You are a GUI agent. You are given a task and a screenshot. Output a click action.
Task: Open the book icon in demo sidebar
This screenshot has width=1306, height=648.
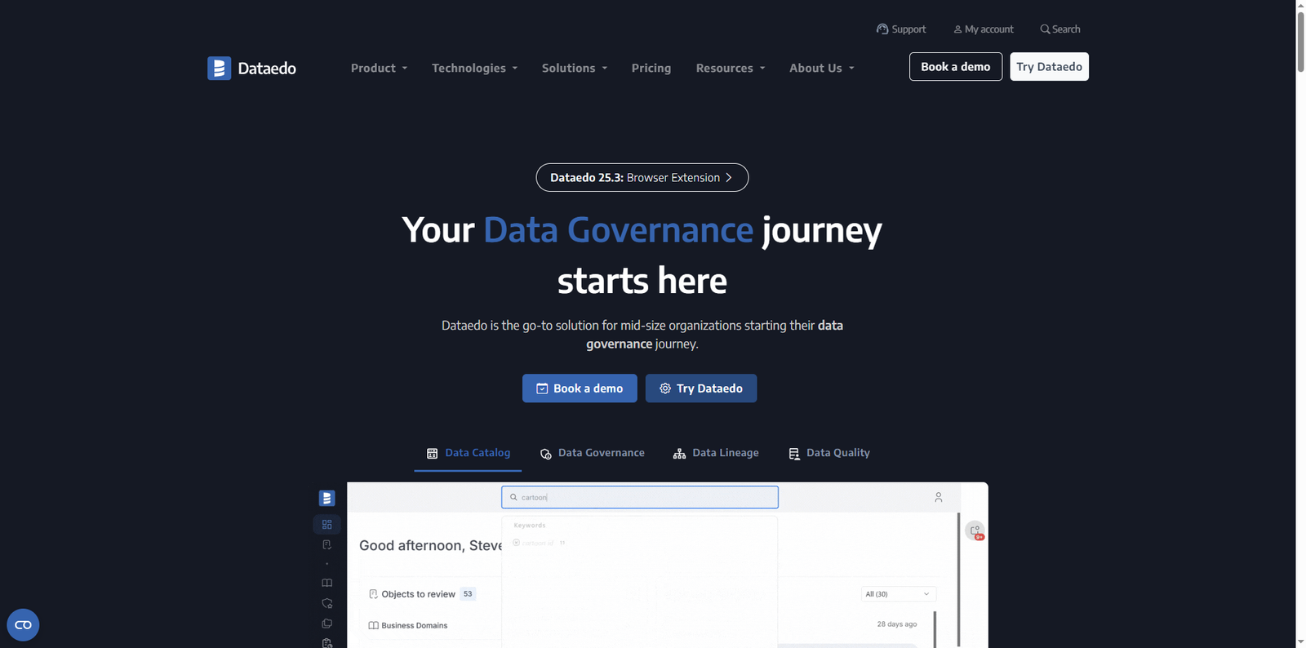coord(326,583)
